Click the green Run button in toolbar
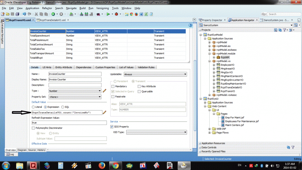The image size is (302, 170). click(x=108, y=14)
